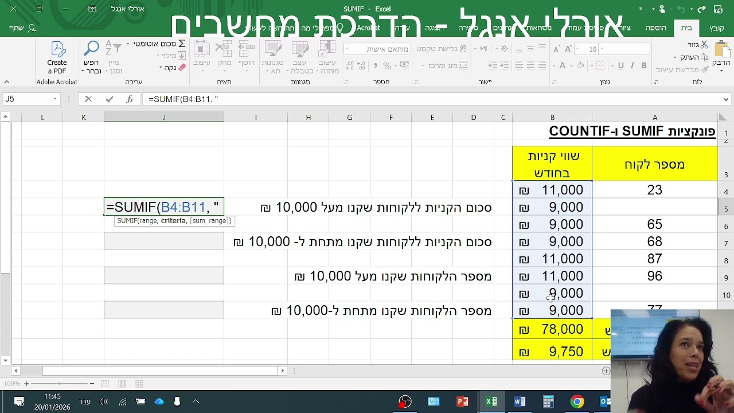Viewport: 734px width, 413px height.
Task: Open Chrome from the taskbar
Action: pos(577,402)
